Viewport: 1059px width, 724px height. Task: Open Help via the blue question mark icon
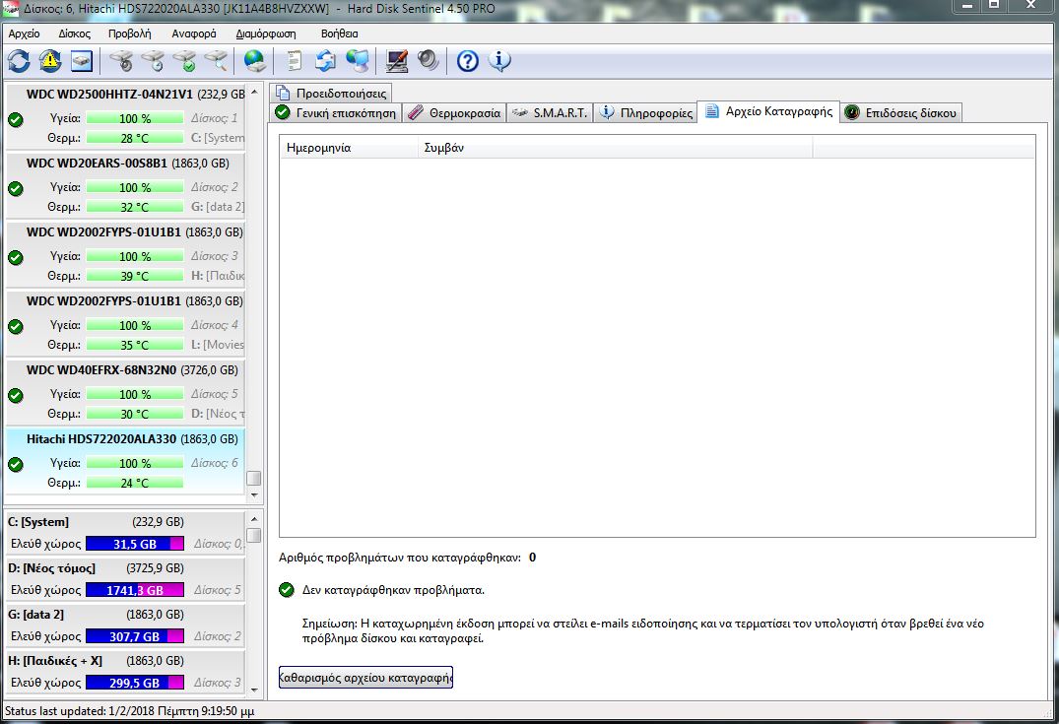point(467,61)
